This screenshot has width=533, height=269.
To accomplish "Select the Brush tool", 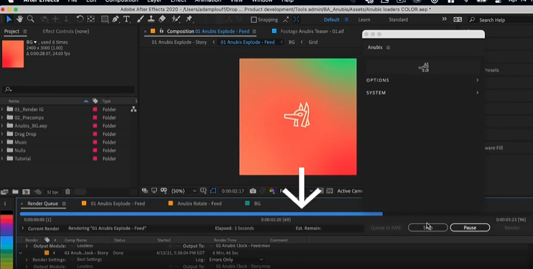I will click(x=140, y=20).
